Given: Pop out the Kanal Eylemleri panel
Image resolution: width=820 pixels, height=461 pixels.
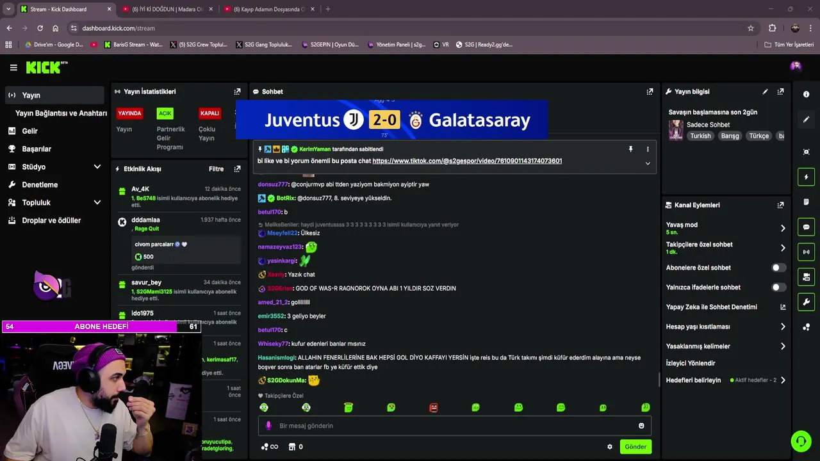Looking at the screenshot, I should coord(780,205).
